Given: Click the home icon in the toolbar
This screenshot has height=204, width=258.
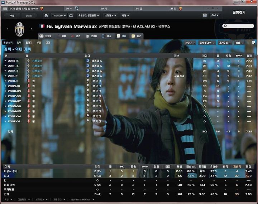Looking at the screenshot, I should pos(46,15).
